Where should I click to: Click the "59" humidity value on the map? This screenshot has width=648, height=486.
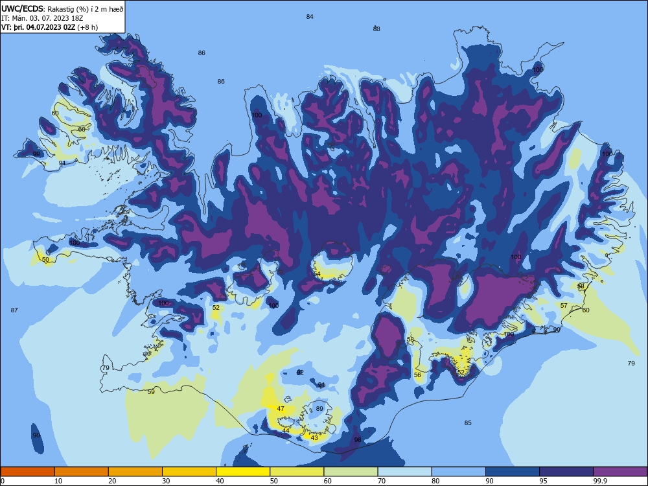pos(151,392)
